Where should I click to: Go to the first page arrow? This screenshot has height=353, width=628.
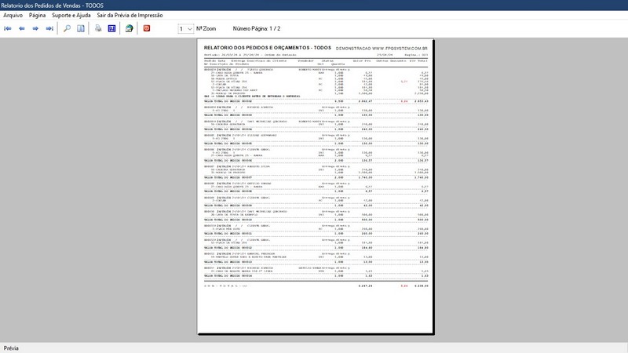[8, 28]
